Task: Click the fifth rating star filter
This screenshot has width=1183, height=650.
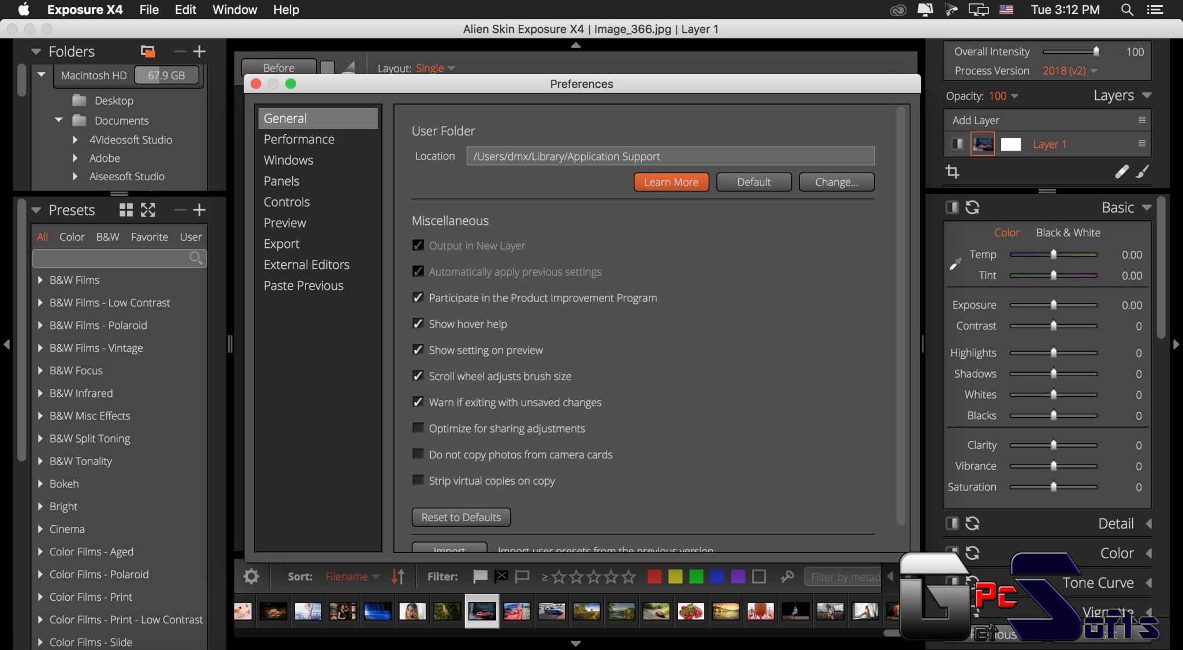Action: click(x=628, y=577)
